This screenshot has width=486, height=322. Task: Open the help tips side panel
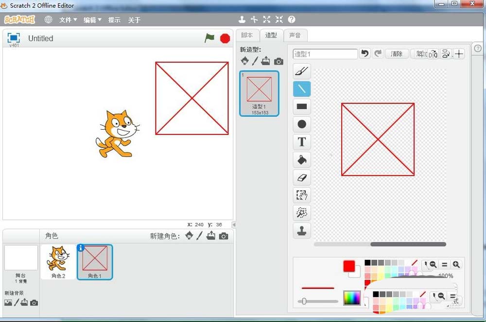(x=478, y=48)
